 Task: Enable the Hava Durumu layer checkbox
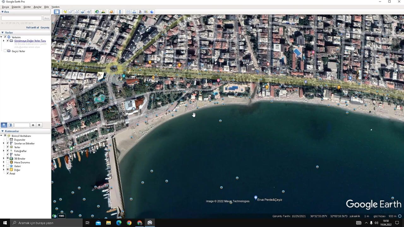[8, 162]
